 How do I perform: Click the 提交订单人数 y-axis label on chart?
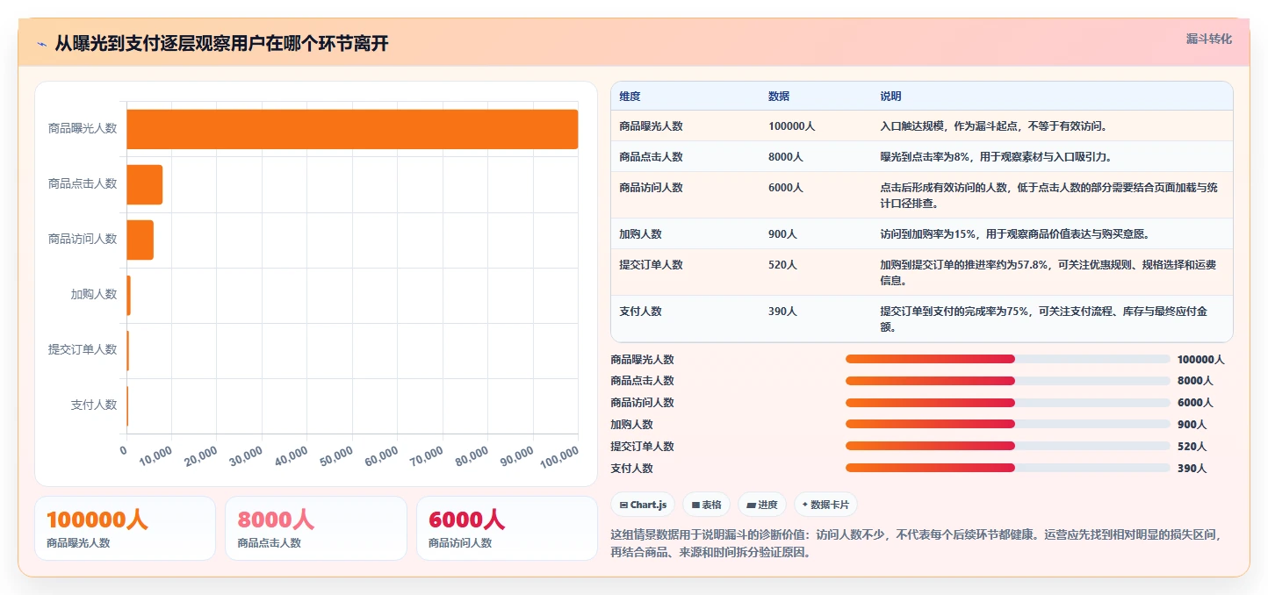[x=83, y=350]
